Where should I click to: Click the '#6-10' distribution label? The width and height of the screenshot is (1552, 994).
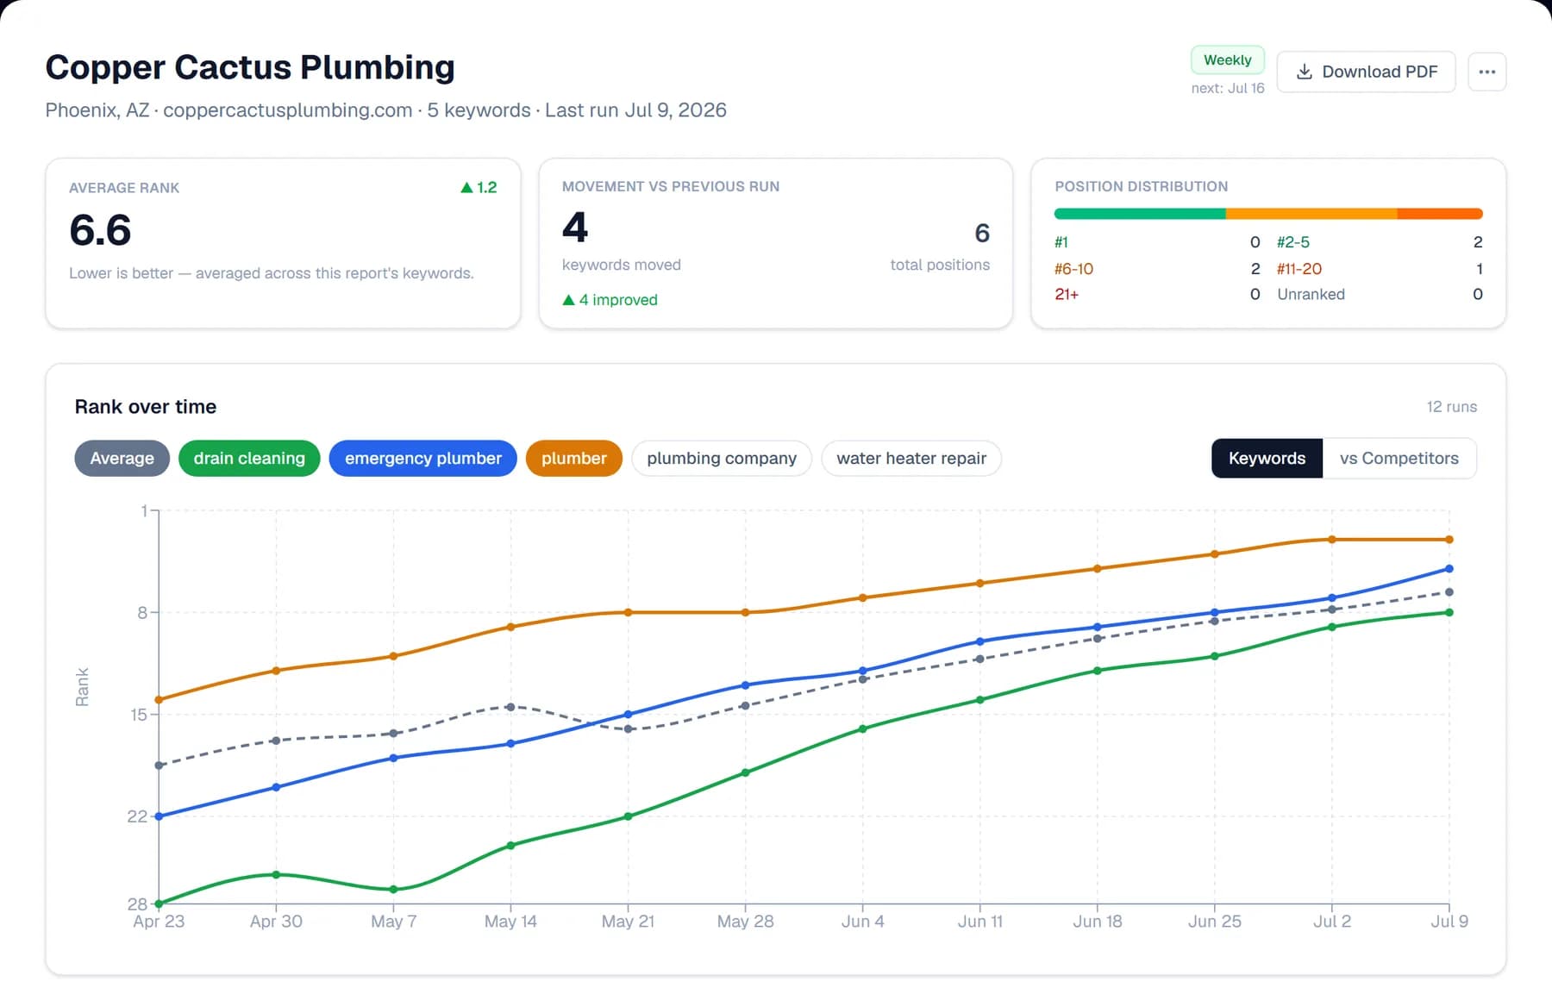[1073, 269]
